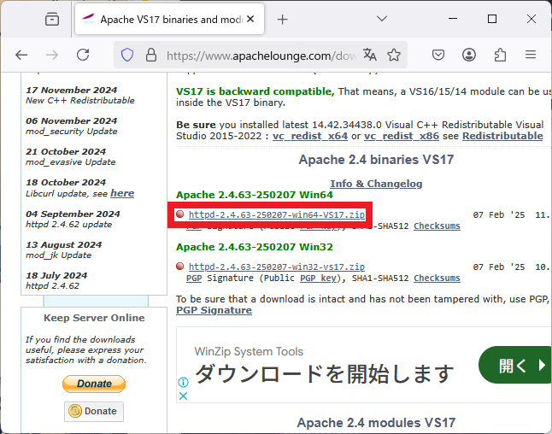Open the PGP Signature info link
Image resolution: width=552 pixels, height=434 pixels.
click(214, 310)
